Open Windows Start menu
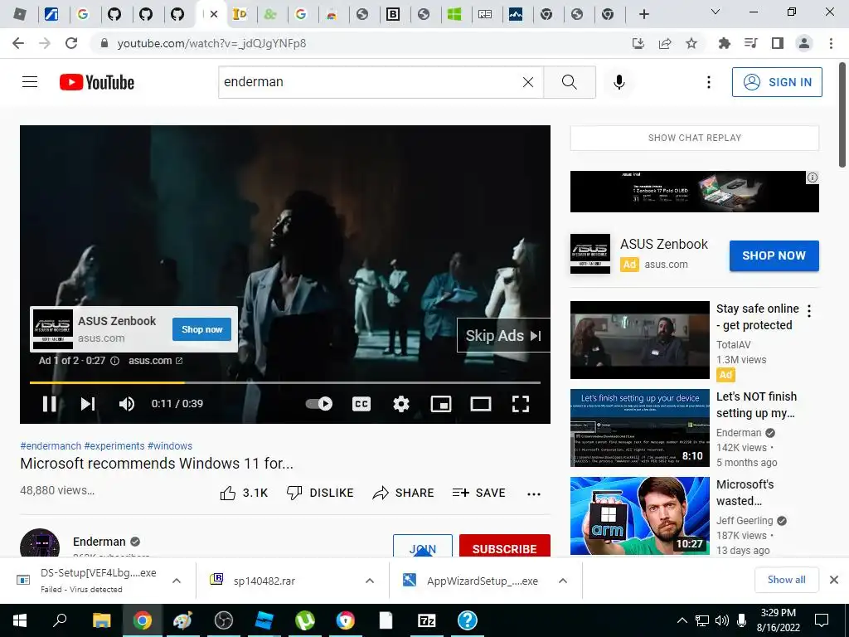Screen dimensions: 849x637 click(x=20, y=620)
